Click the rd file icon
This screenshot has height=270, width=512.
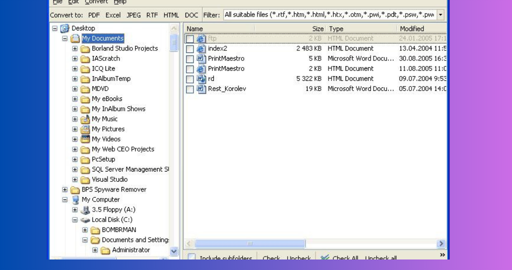[201, 79]
